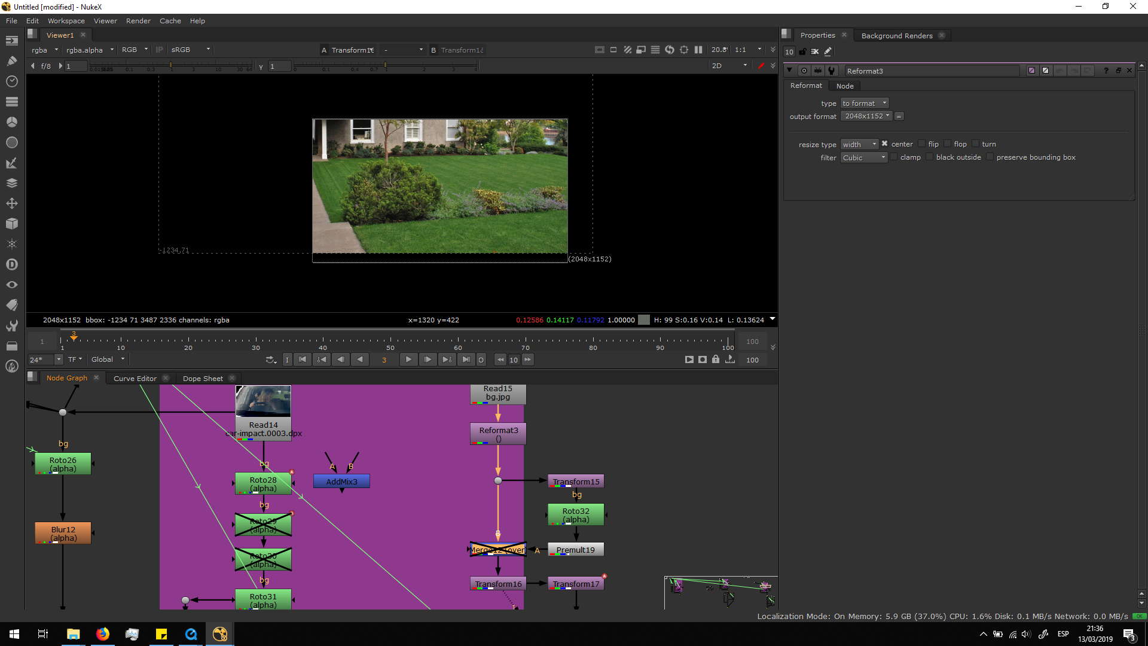Open the Deep nodes D icon
The width and height of the screenshot is (1148, 646).
11,264
